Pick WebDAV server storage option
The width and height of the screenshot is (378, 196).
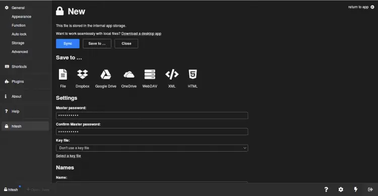[150, 79]
